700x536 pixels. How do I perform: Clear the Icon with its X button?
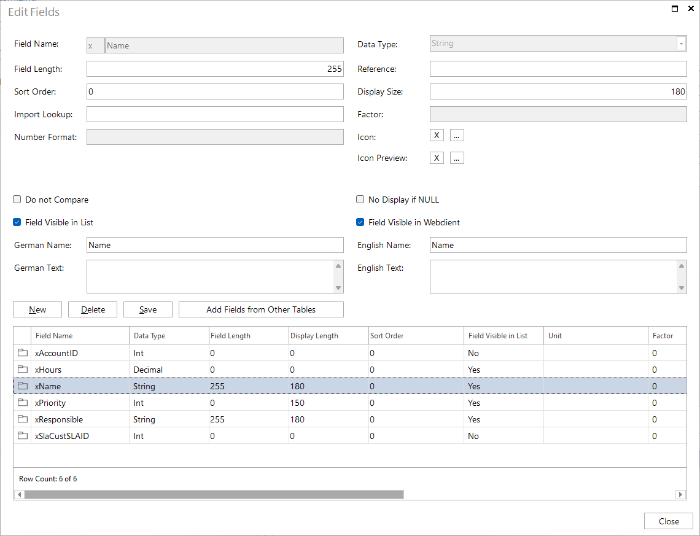437,135
